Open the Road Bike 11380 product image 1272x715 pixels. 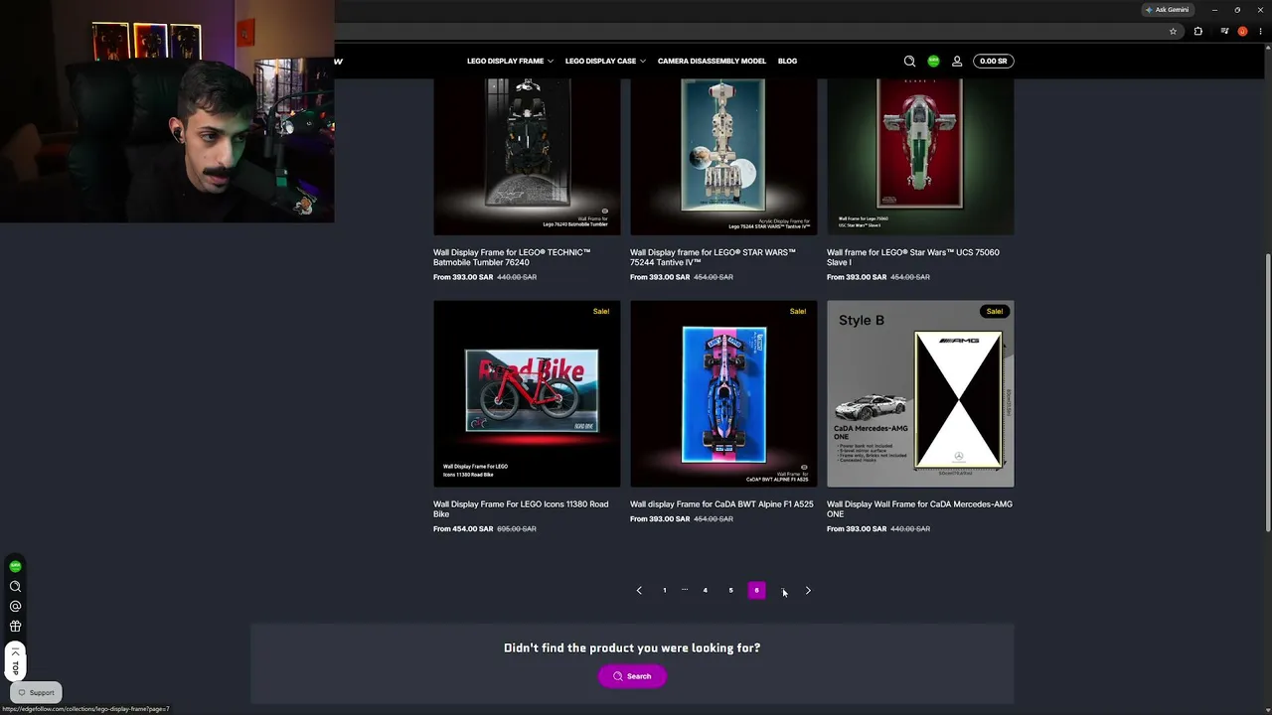[527, 393]
